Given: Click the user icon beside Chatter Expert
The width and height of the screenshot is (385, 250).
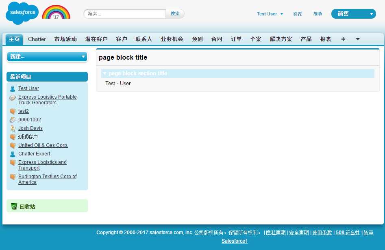Looking at the screenshot, I should (13, 154).
